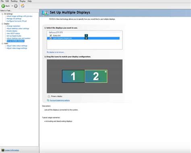Open Change resolution task
Image resolution: width=191 pixels, height=153 pixels.
[x=13, y=26]
